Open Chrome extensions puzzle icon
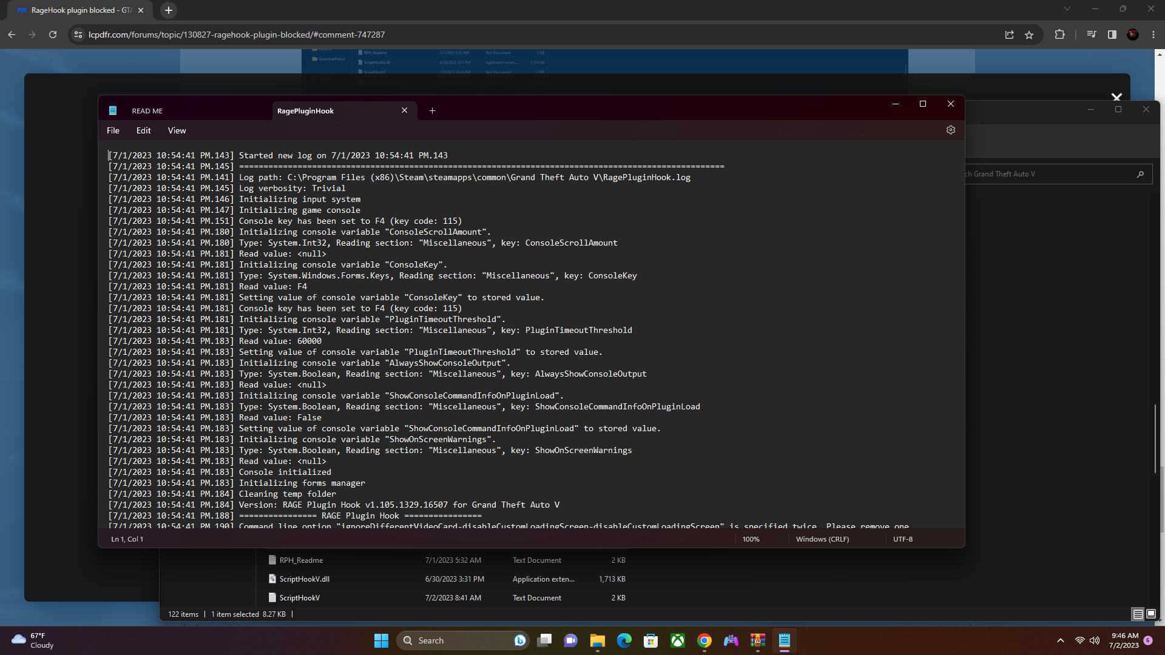 [1059, 35]
